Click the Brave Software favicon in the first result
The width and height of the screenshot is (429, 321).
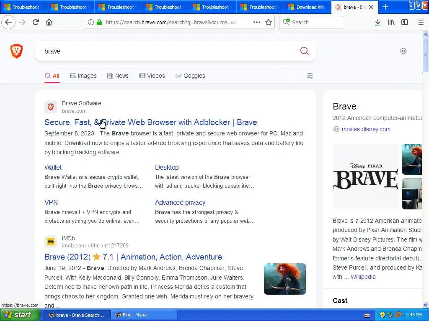(51, 107)
